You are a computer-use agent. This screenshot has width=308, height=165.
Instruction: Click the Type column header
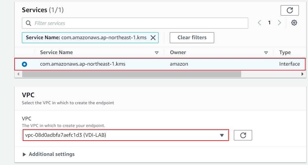click(x=285, y=53)
